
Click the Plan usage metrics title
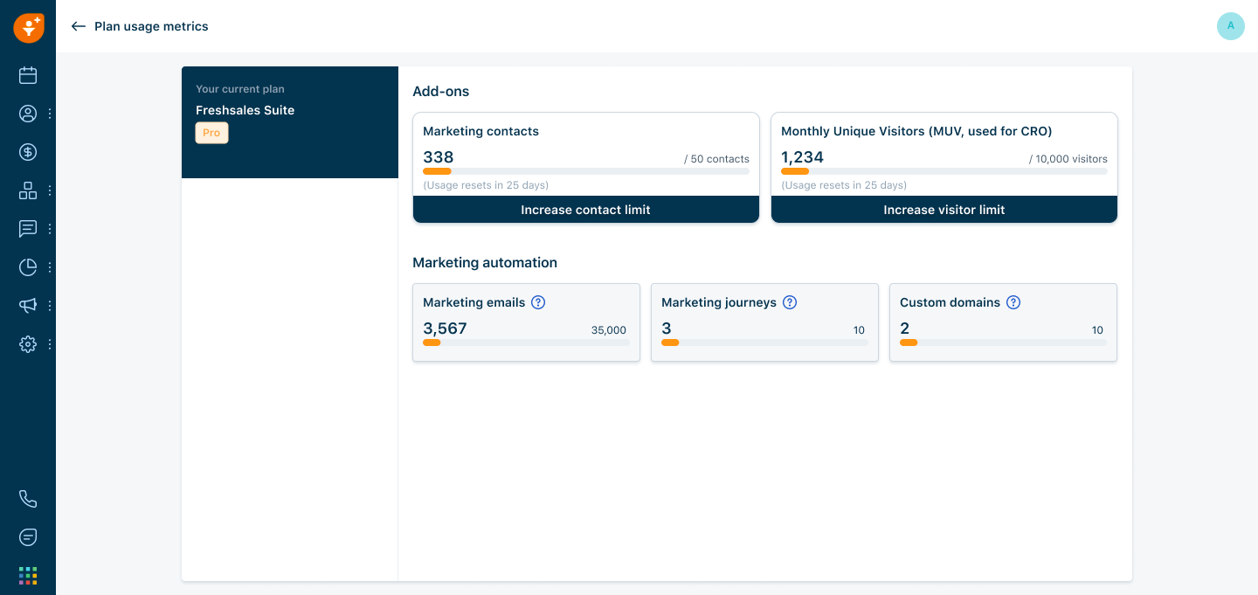151,26
